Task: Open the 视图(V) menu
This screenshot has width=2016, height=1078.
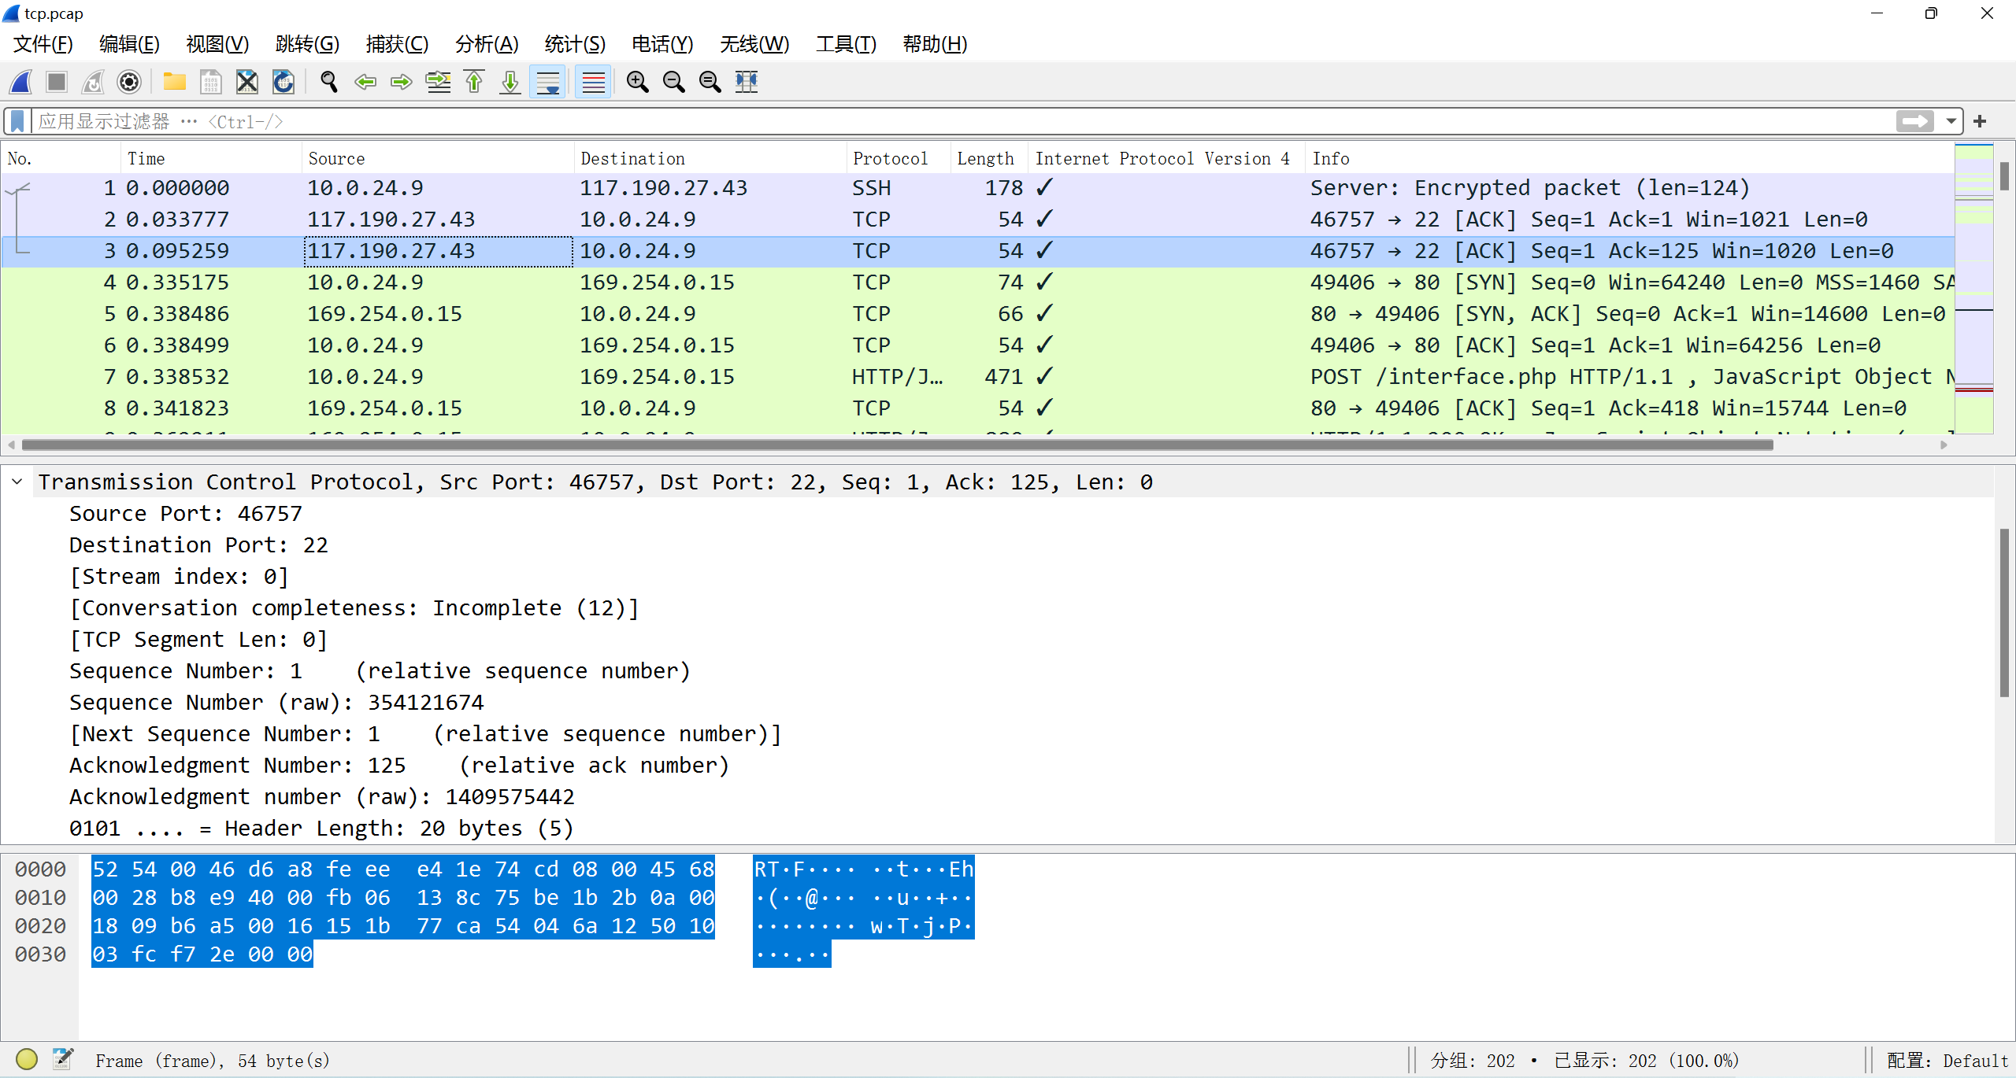Action: tap(217, 44)
